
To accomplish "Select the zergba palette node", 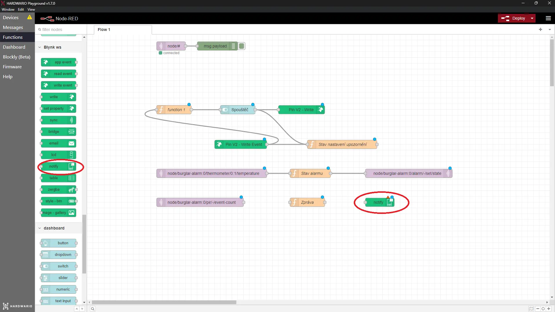I will pyautogui.click(x=59, y=190).
